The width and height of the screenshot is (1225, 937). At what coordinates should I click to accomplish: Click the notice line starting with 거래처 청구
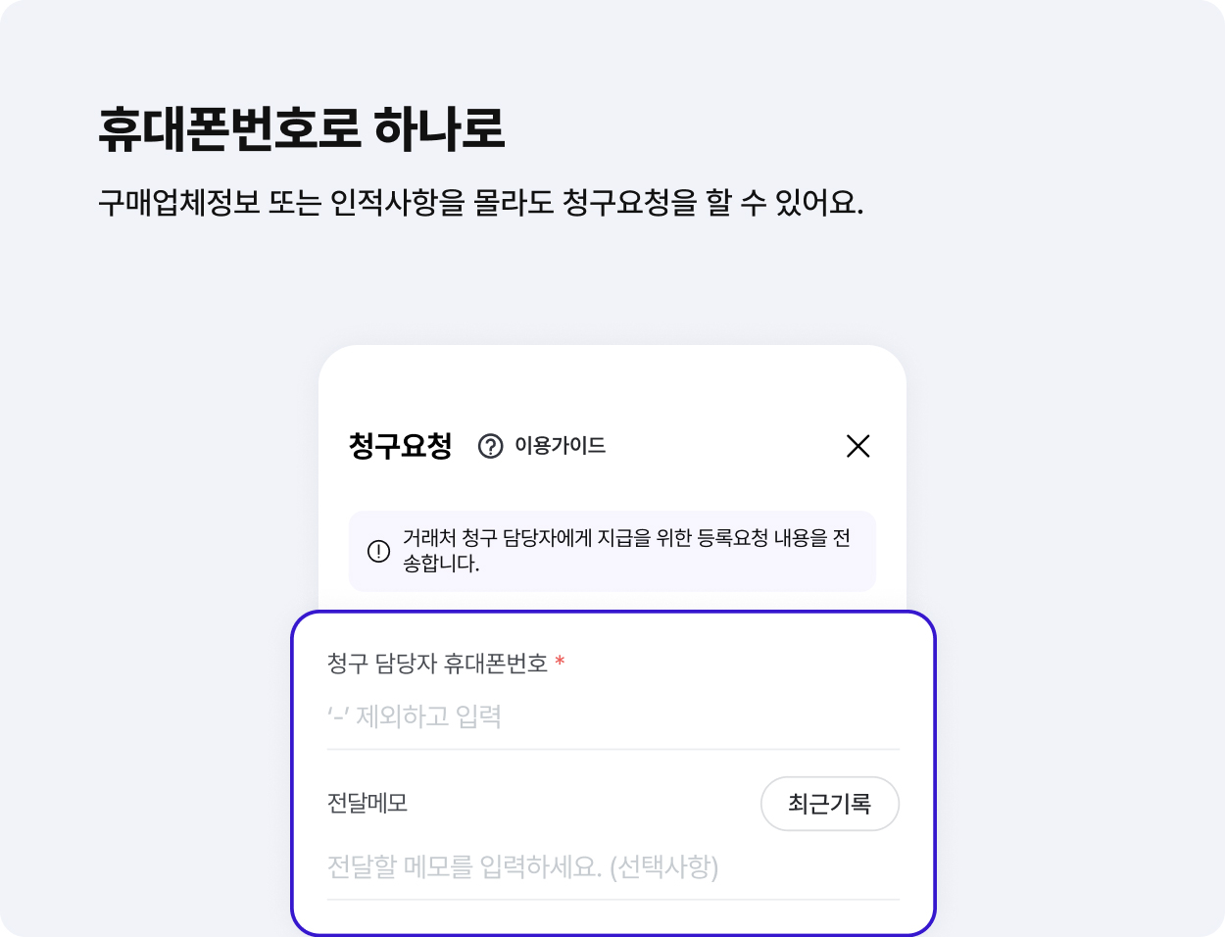[x=626, y=538]
